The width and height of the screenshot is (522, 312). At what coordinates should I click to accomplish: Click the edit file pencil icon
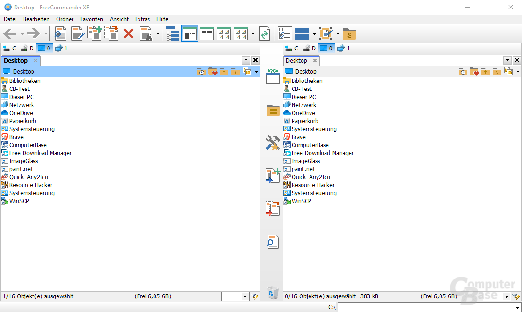click(76, 34)
